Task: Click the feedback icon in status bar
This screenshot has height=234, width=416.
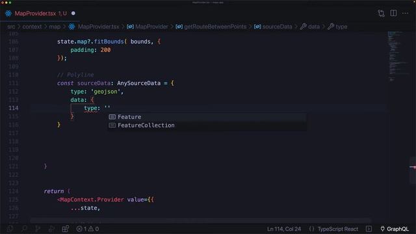Action: coord(369,229)
